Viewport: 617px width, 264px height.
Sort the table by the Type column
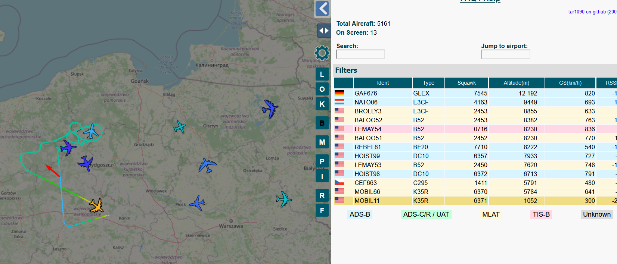click(x=428, y=83)
